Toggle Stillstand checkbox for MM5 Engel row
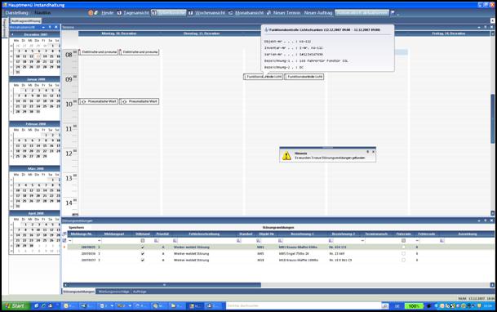 click(x=143, y=254)
